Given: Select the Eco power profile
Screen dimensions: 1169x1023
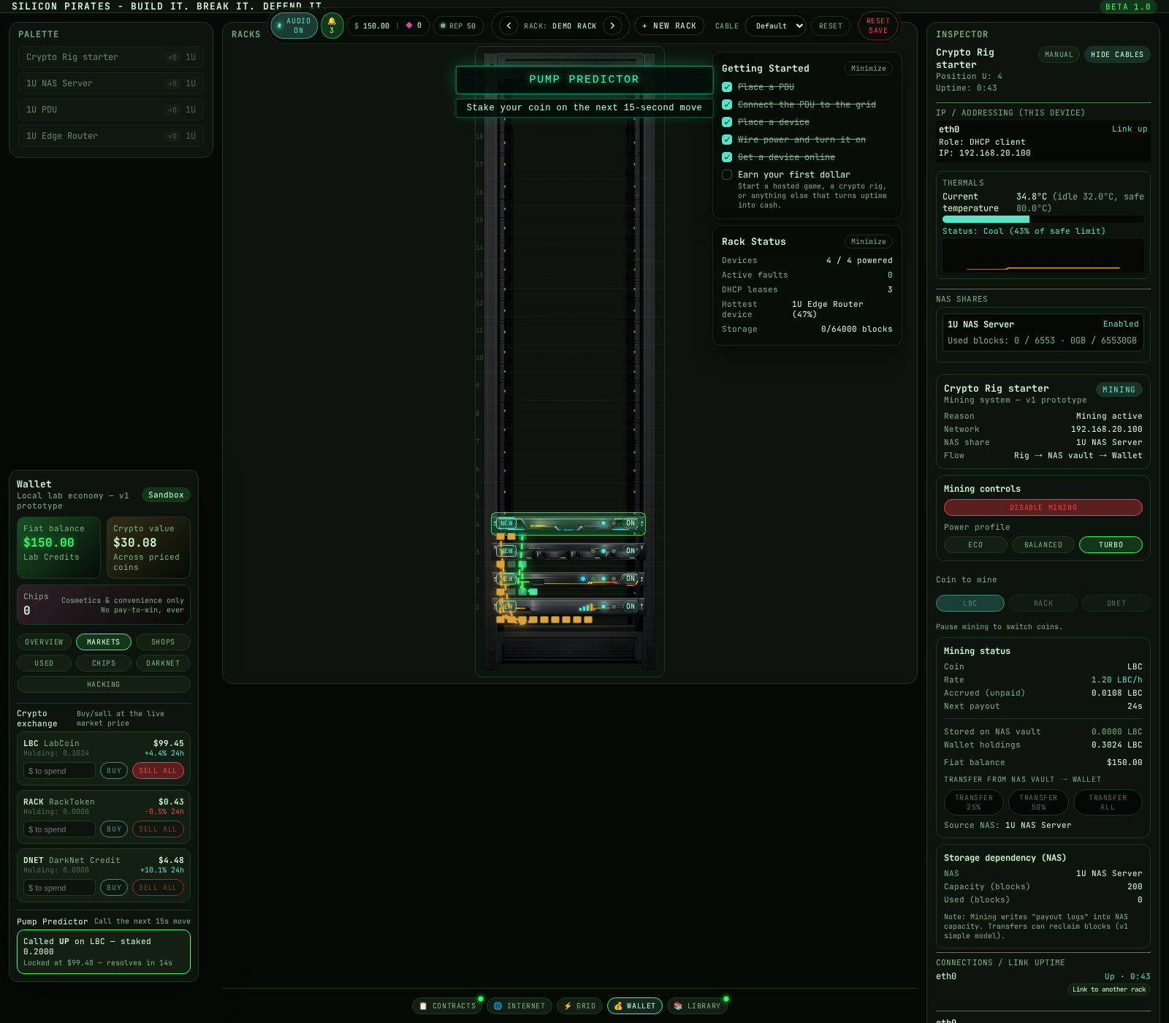Looking at the screenshot, I should pos(975,545).
